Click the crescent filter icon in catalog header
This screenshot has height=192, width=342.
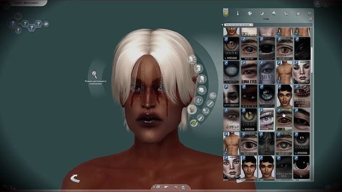(262, 13)
